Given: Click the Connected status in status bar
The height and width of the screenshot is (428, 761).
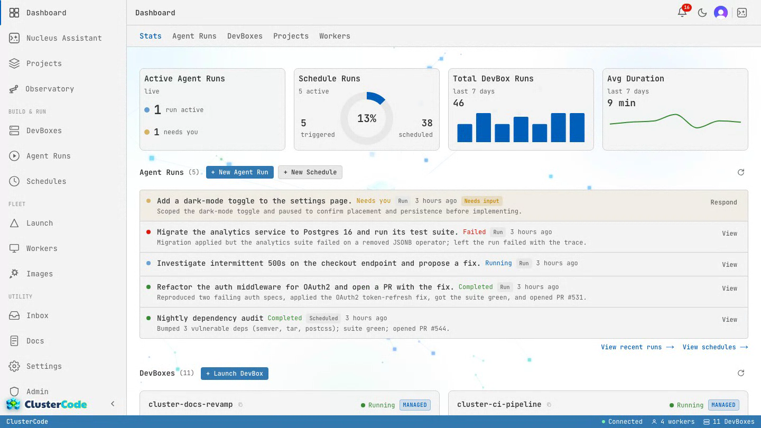Looking at the screenshot, I should click(622, 422).
